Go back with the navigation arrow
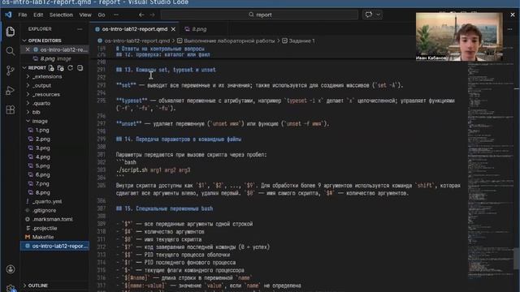Viewport: 520px width, 292px height. tap(141, 15)
